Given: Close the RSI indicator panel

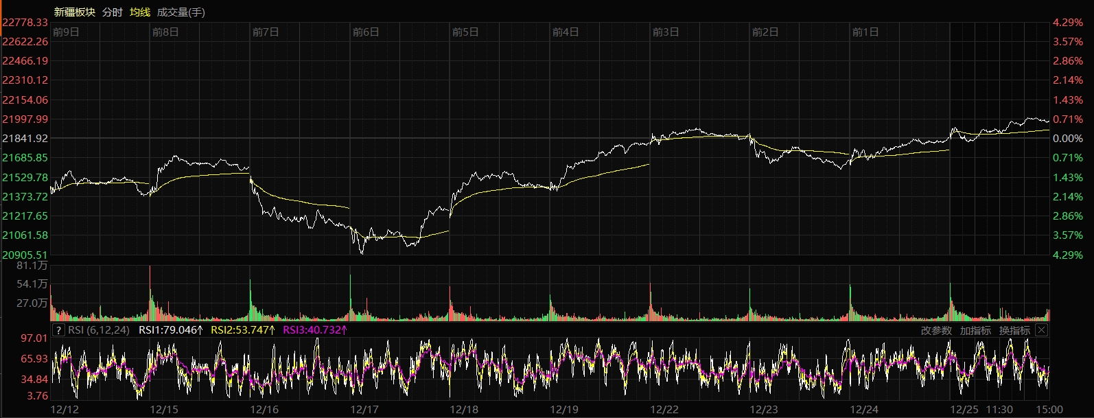Looking at the screenshot, I should point(1041,330).
